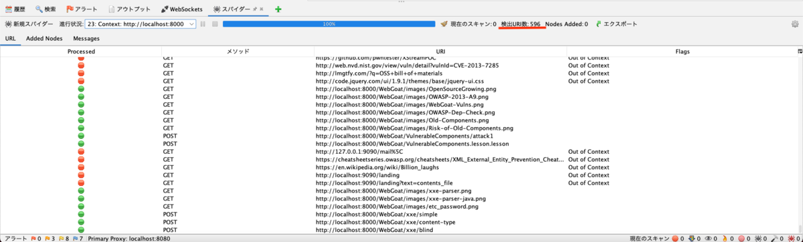
Task: Sort by the Flags column header
Action: tap(683, 51)
